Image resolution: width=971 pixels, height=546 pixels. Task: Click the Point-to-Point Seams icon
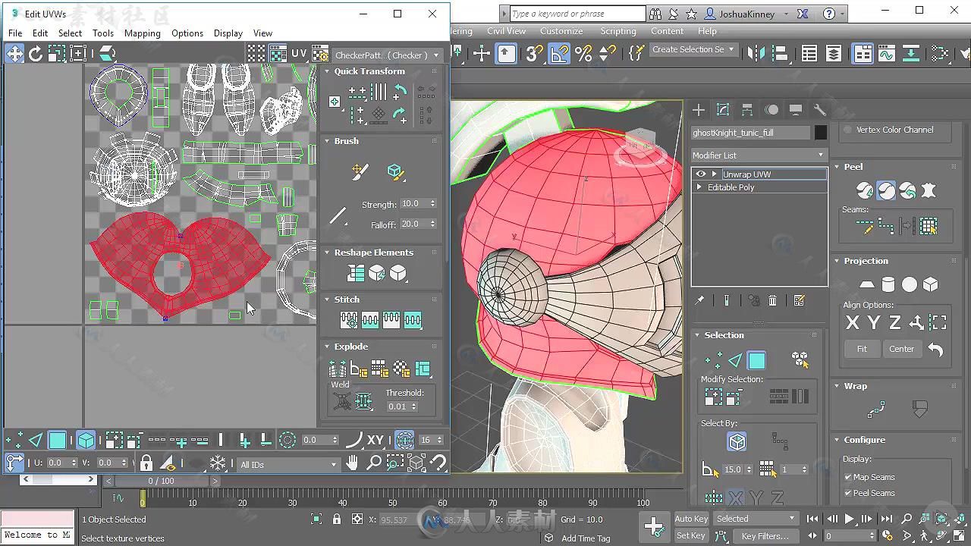click(x=886, y=226)
